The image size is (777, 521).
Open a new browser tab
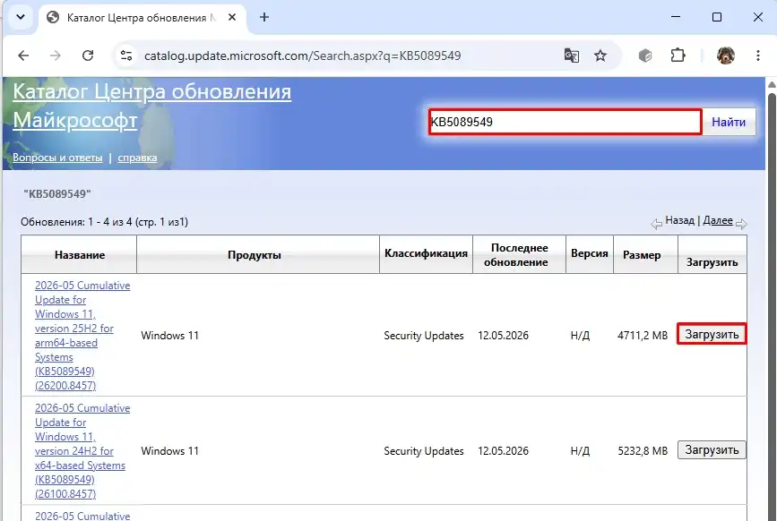[x=264, y=17]
